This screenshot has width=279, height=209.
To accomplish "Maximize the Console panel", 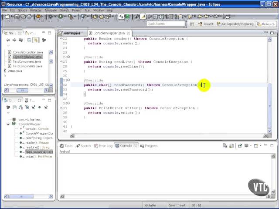I will (272, 145).
